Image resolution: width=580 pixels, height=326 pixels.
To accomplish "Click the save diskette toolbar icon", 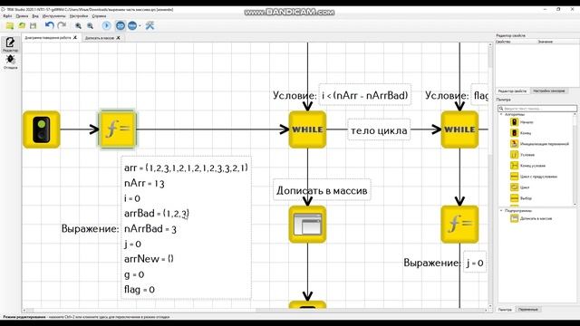I will 34,25.
